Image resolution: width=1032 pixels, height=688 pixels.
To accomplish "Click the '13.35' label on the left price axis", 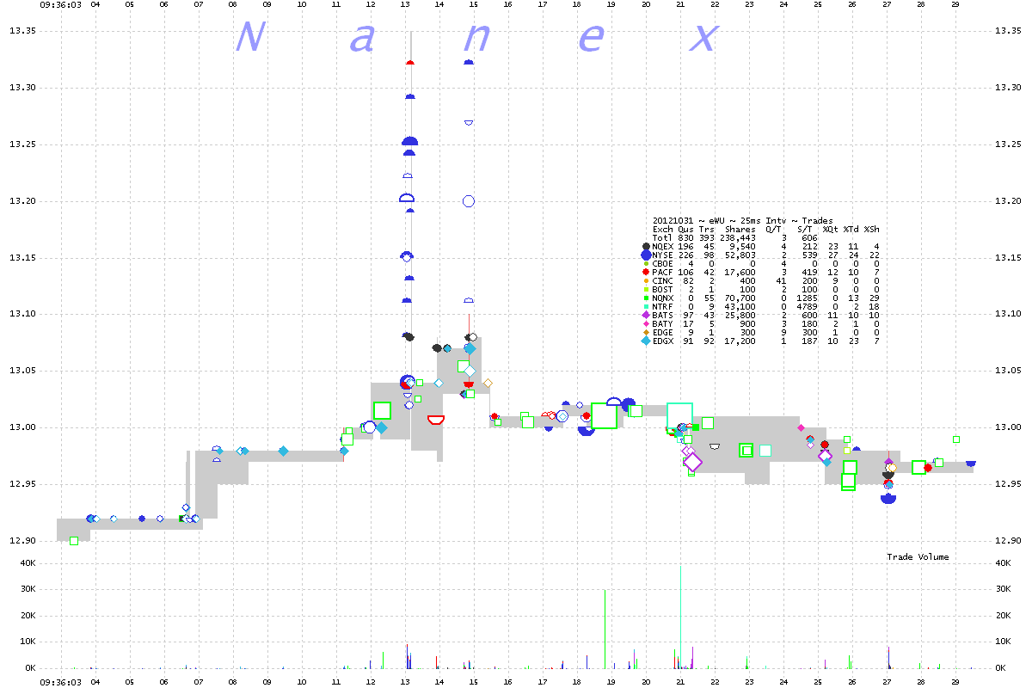I will point(21,31).
